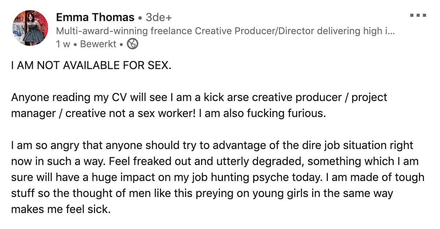Click the line starting "stuff so the thought"
440x229 pixels.
[x=202, y=193]
